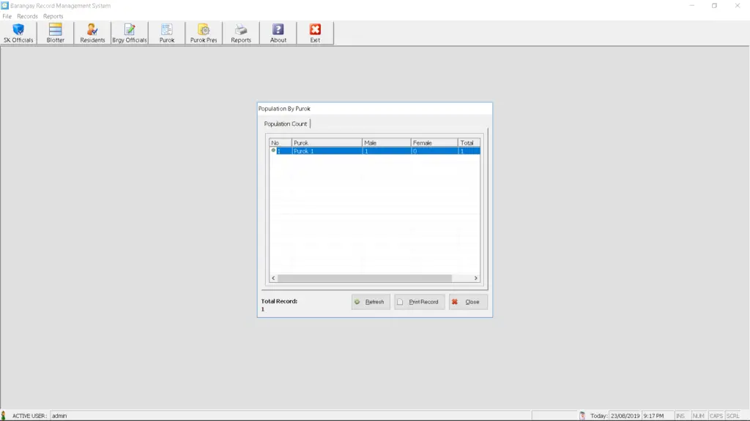Image resolution: width=750 pixels, height=421 pixels.
Task: Open the File menu
Action: tap(7, 15)
